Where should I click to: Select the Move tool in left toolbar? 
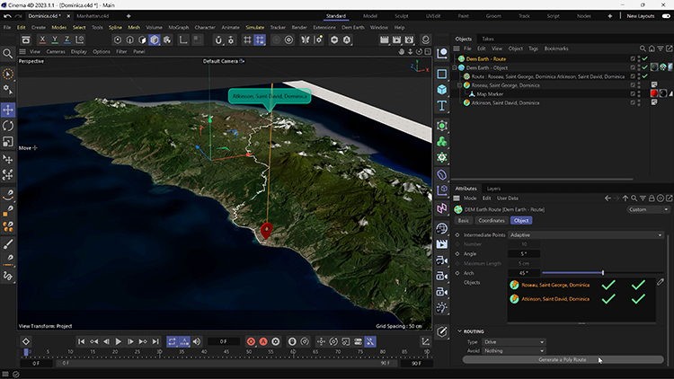click(8, 109)
